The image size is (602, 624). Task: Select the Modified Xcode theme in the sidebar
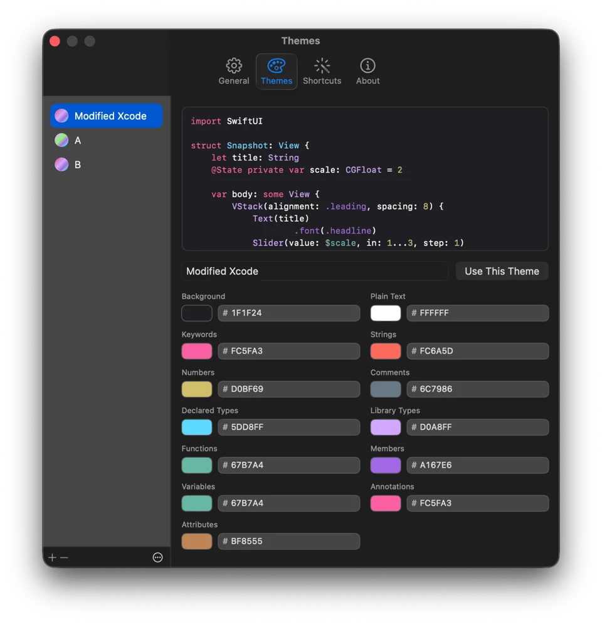[107, 116]
